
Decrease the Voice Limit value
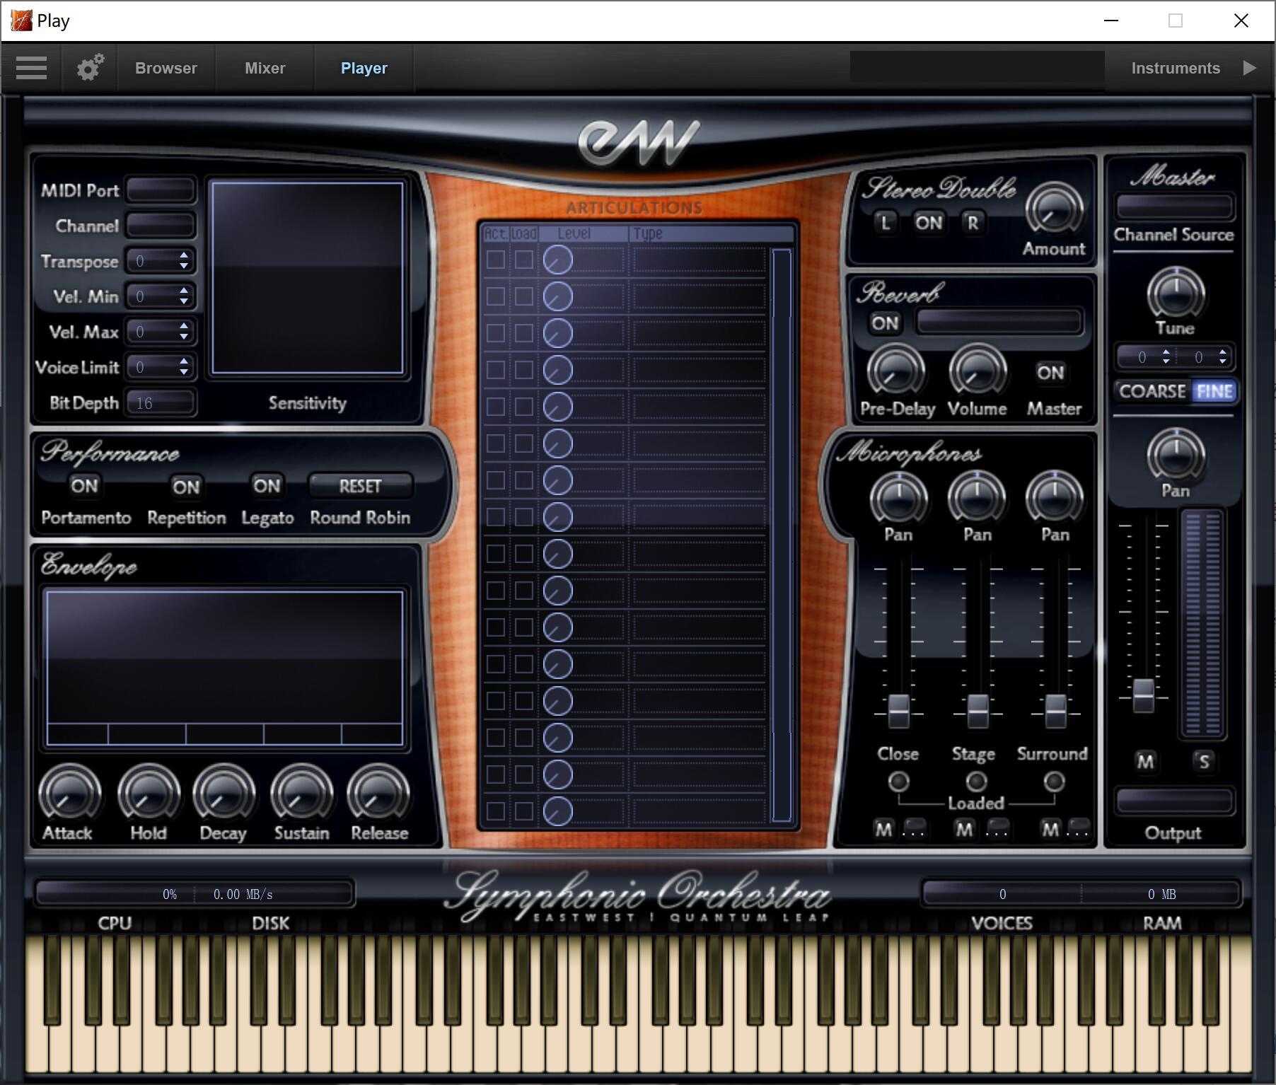(184, 373)
